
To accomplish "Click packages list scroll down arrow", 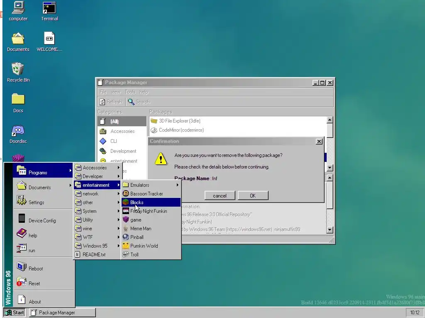I will pyautogui.click(x=330, y=168).
